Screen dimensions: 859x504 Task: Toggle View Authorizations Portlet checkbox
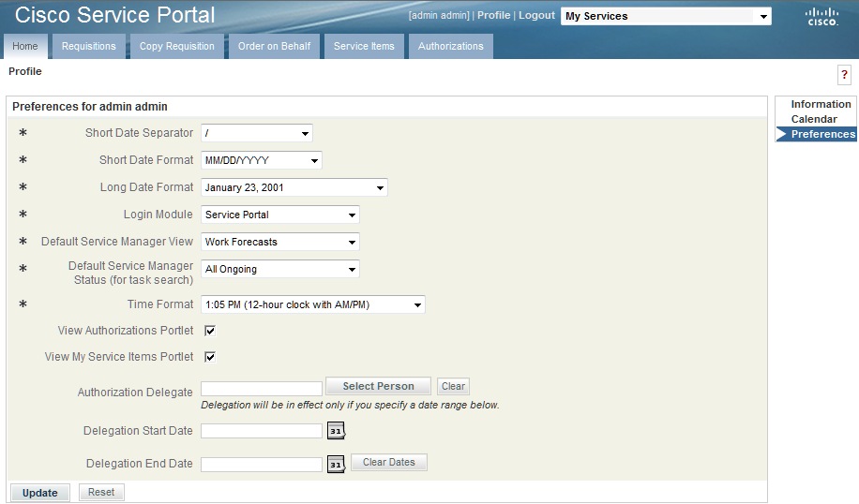210,331
